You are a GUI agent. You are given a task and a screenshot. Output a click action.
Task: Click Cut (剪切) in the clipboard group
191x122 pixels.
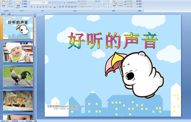pyautogui.click(x=10, y=1)
